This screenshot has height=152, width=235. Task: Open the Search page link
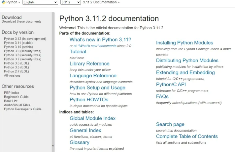(170, 124)
